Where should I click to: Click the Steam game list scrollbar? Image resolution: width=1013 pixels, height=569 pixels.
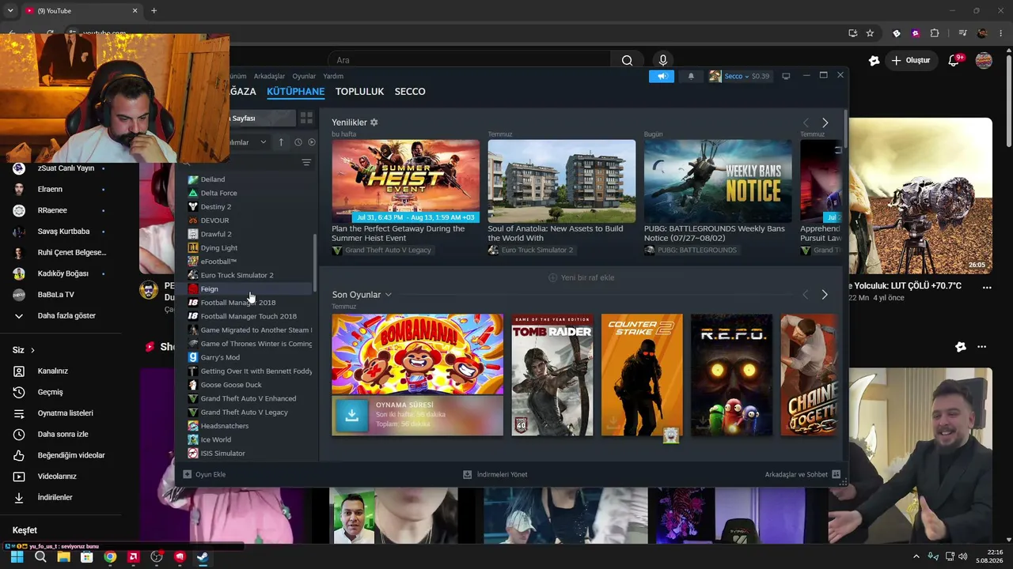click(x=315, y=262)
